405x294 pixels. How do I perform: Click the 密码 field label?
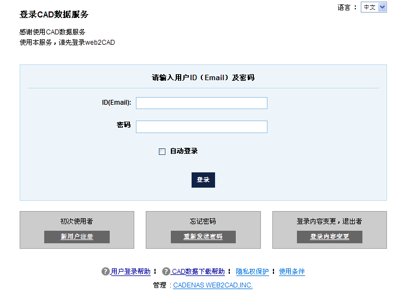point(123,125)
